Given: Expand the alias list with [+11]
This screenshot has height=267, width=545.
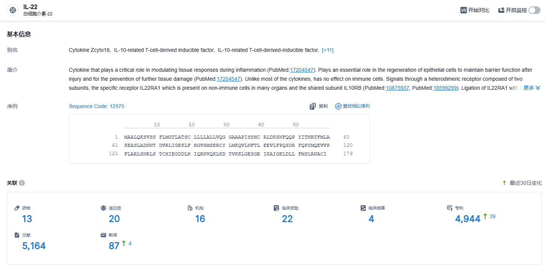Looking at the screenshot, I should click(327, 50).
